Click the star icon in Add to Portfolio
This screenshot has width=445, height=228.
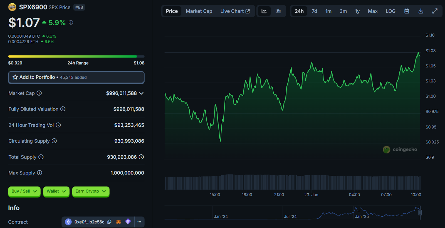[15, 77]
